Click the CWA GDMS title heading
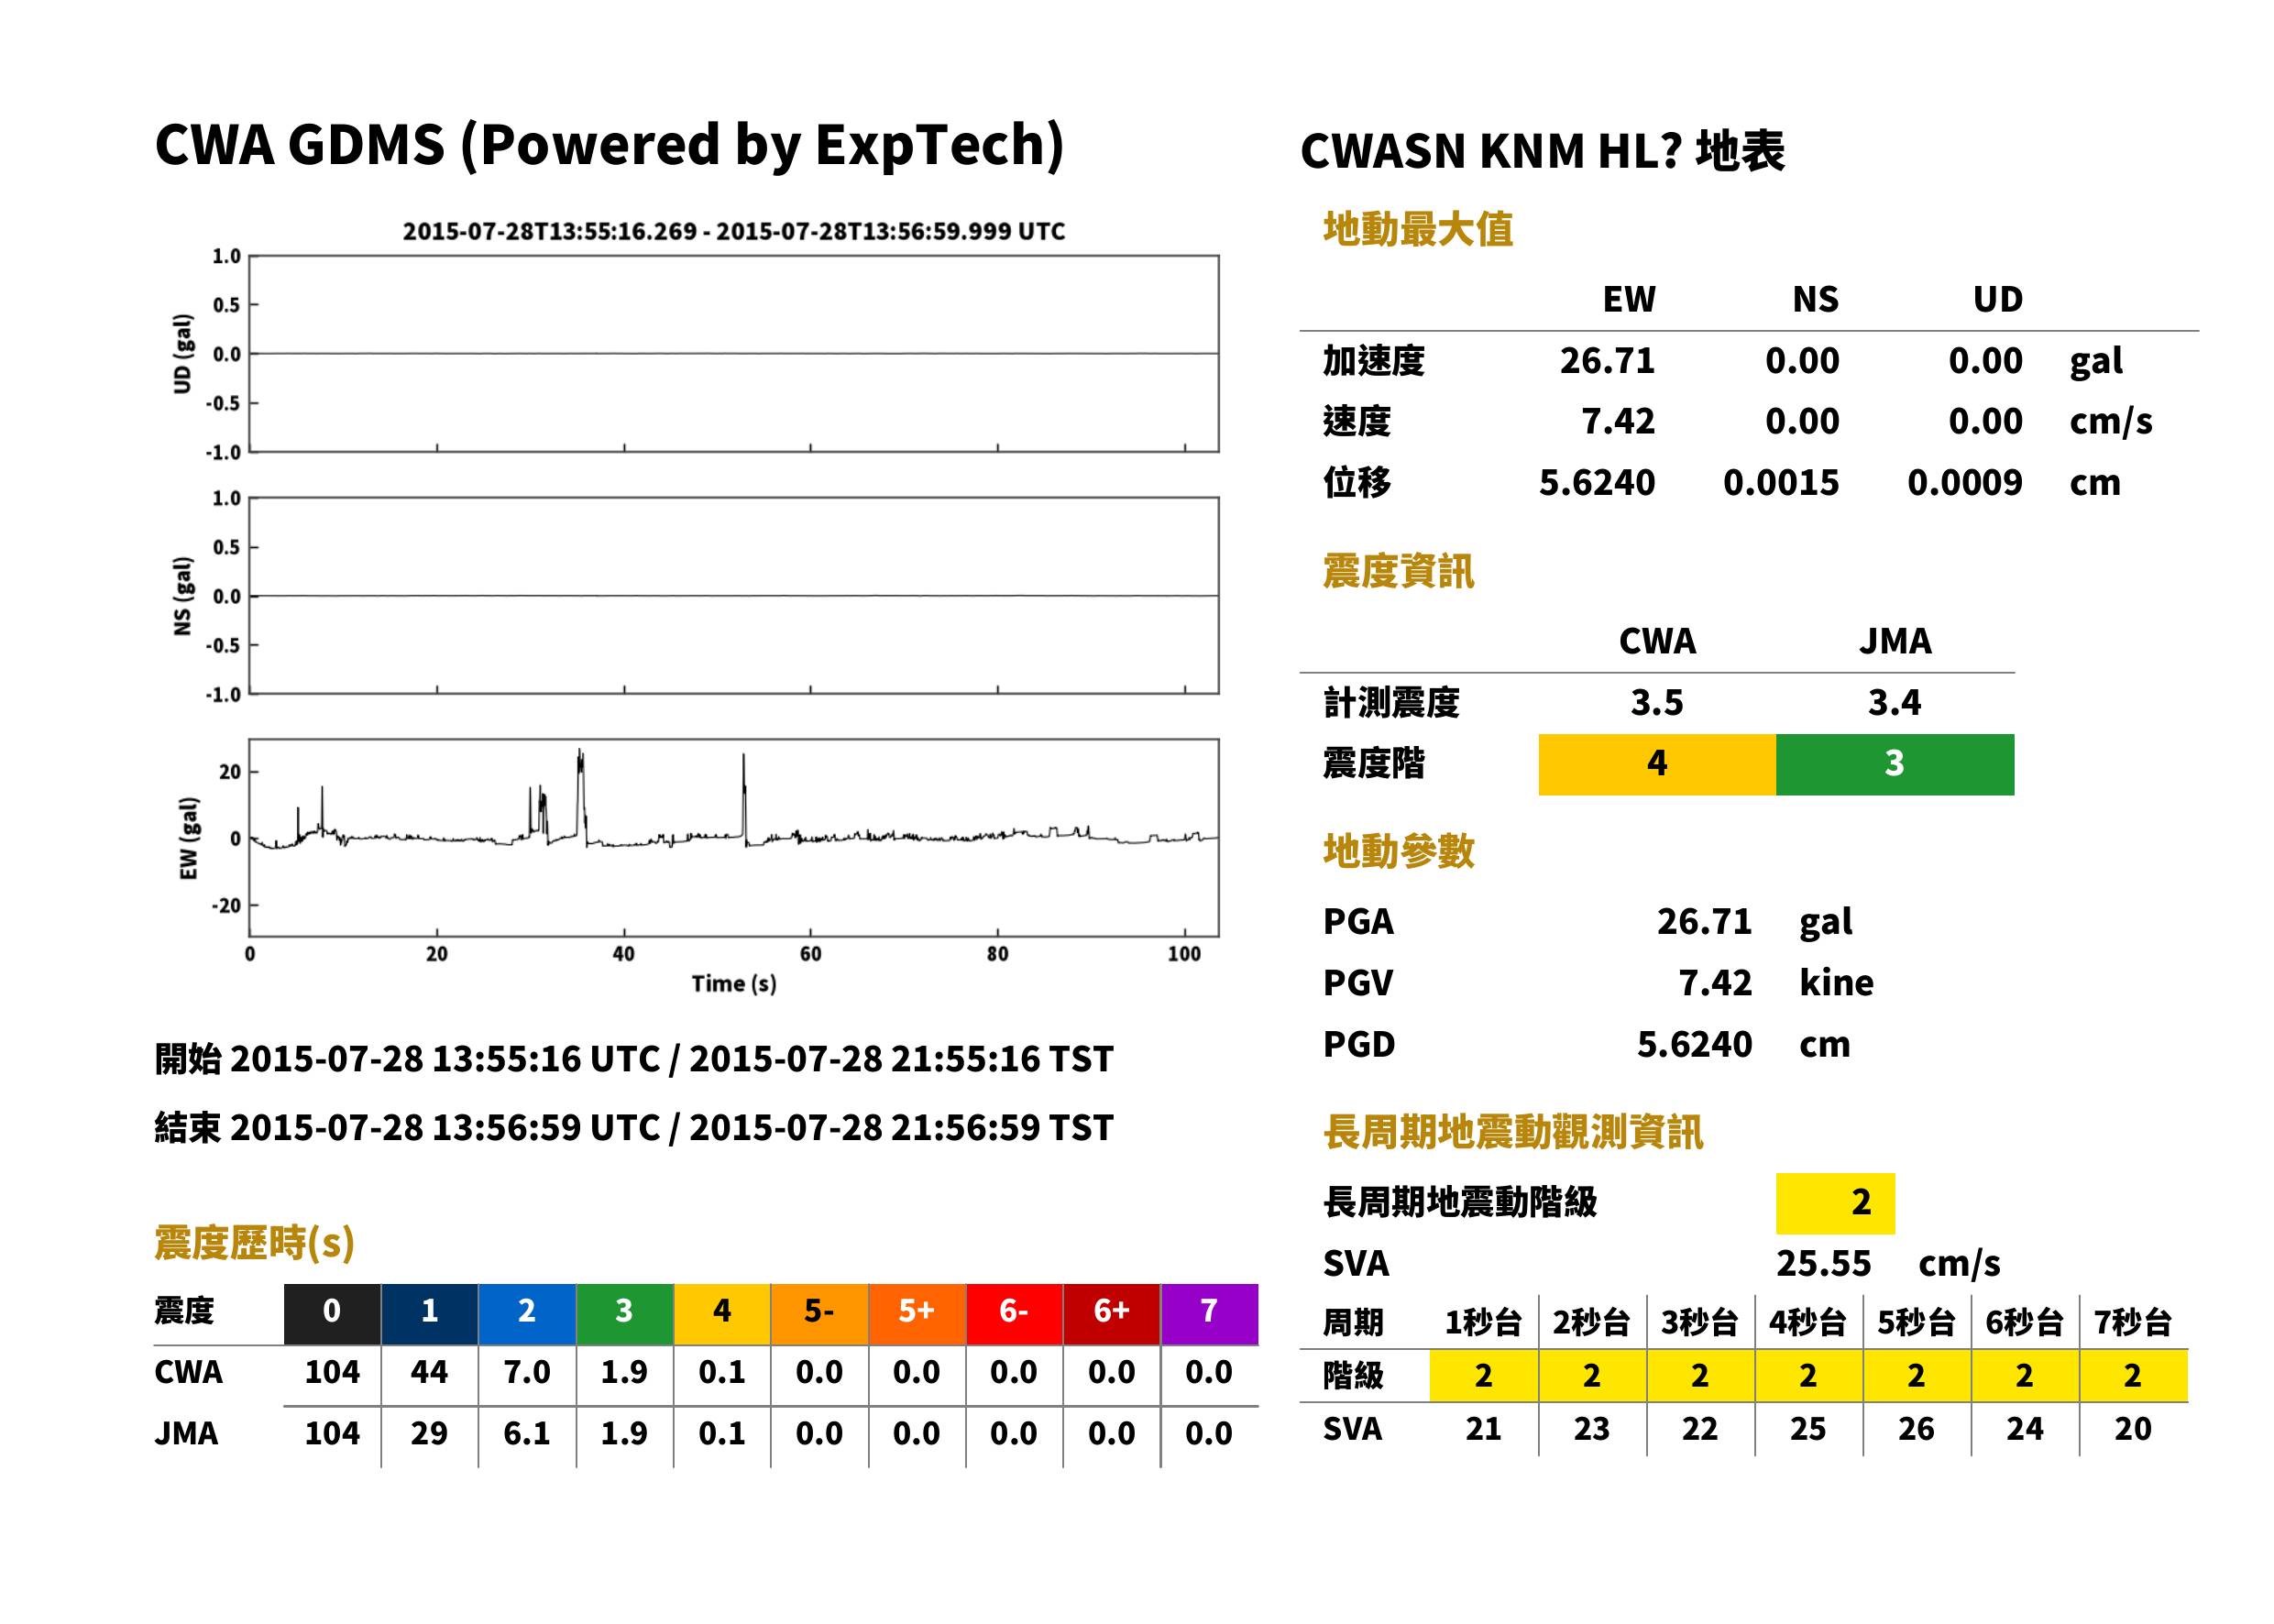2274x1624 pixels. pyautogui.click(x=610, y=144)
